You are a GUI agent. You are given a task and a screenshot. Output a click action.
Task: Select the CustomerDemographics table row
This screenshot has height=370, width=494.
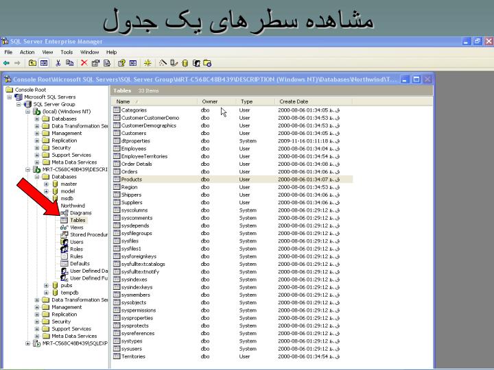click(x=233, y=125)
